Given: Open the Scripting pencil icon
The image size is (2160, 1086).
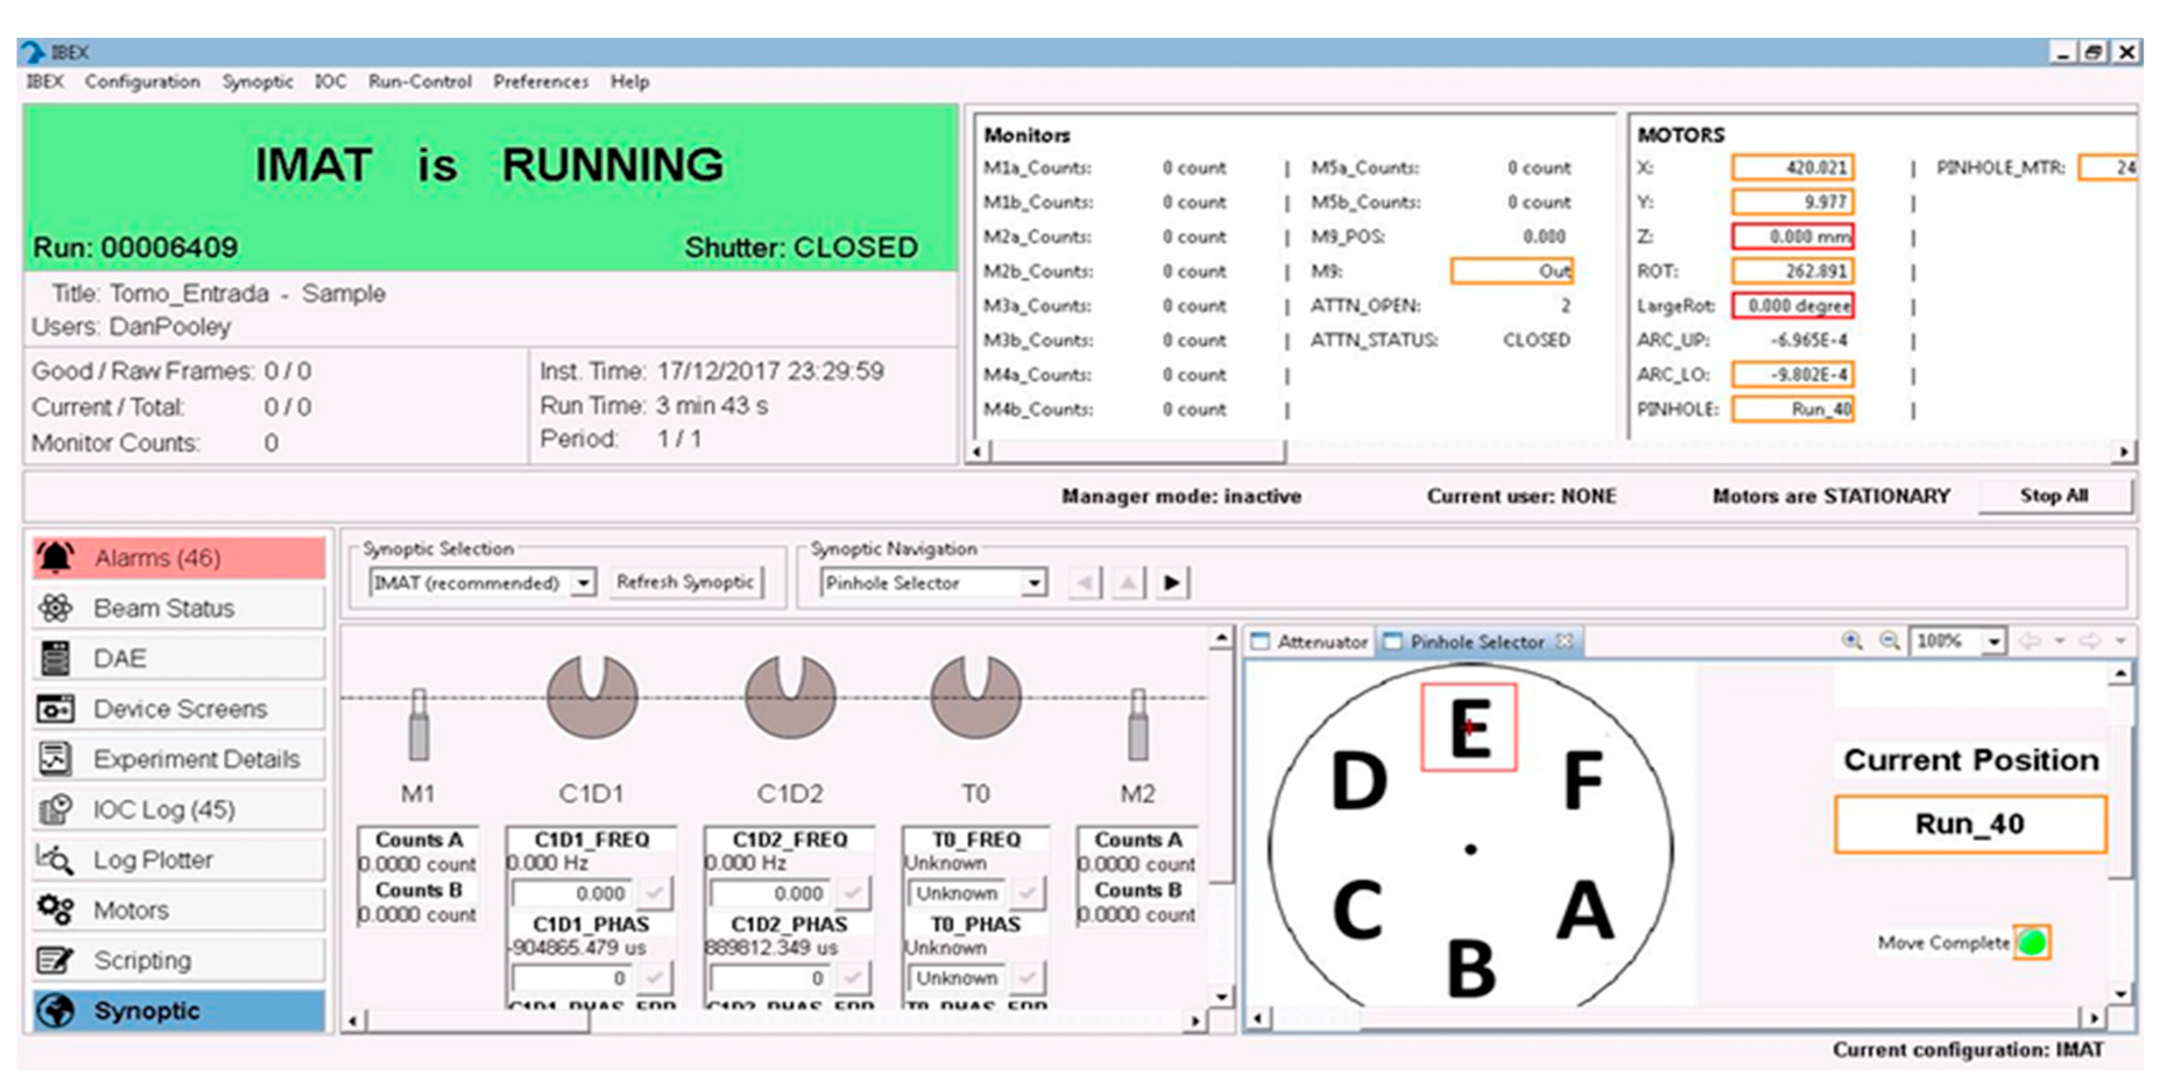Looking at the screenshot, I should [55, 960].
